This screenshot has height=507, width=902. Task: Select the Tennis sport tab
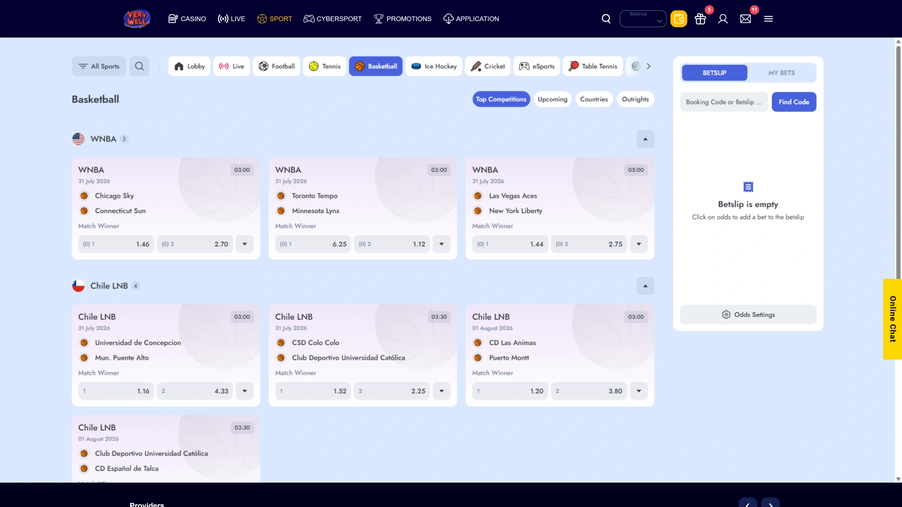click(325, 66)
